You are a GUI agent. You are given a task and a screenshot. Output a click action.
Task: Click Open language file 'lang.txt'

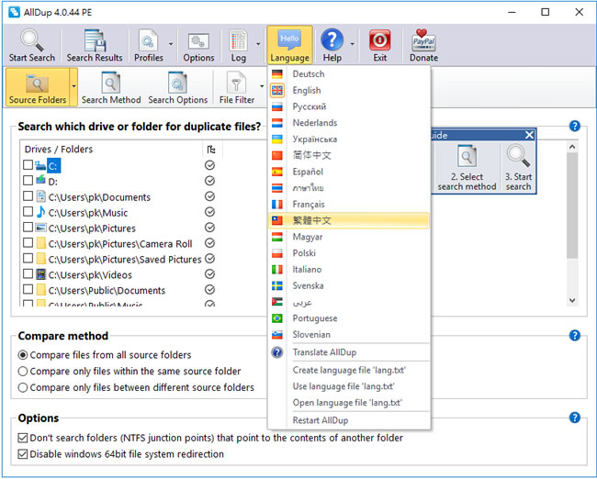pos(349,403)
